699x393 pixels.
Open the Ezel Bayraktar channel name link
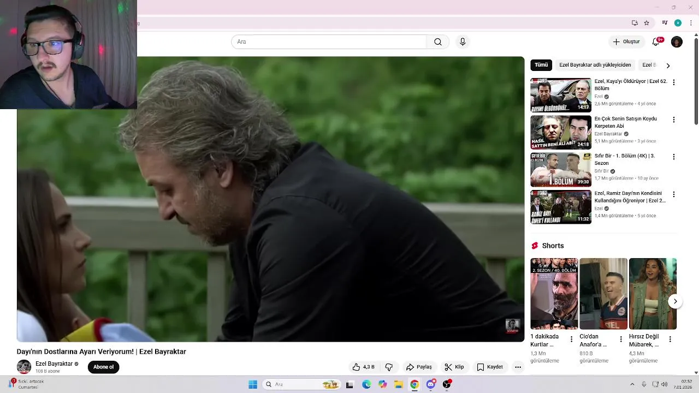(x=54, y=364)
